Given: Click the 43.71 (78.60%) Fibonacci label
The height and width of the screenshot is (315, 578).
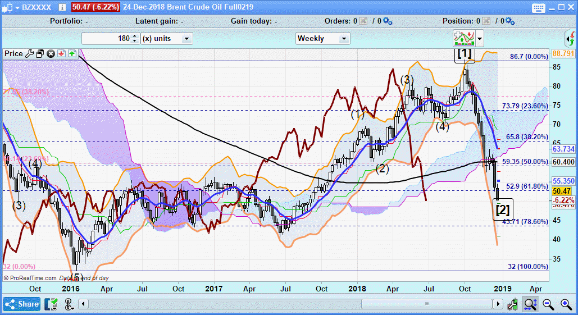Looking at the screenshot, I should coord(525,222).
